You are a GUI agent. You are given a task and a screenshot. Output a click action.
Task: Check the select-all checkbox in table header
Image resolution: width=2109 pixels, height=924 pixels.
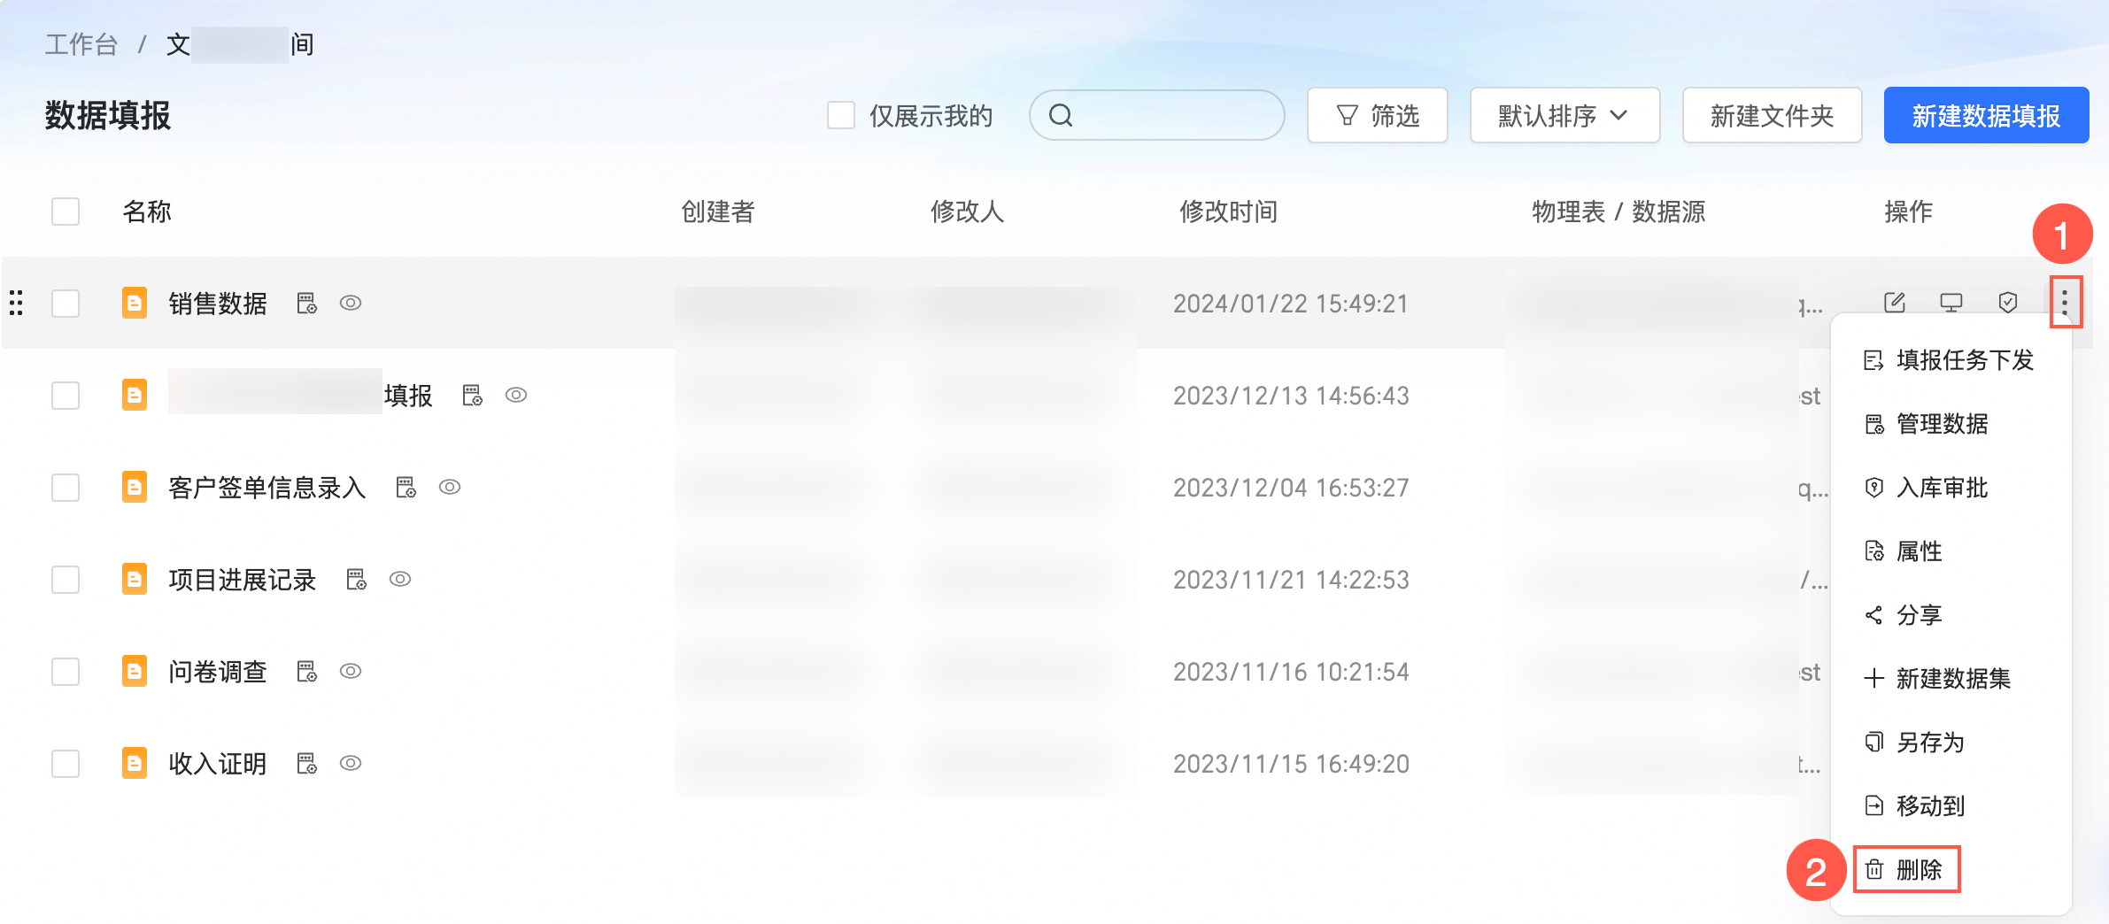coord(66,212)
